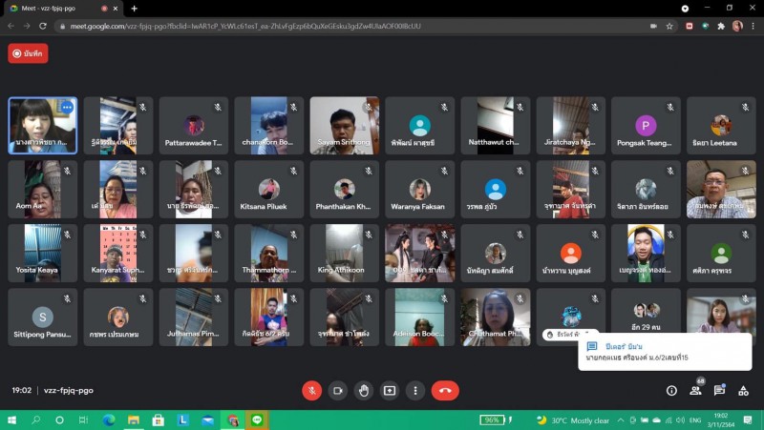Select the Sayam Srithong video tile
The height and width of the screenshot is (430, 764).
[344, 125]
